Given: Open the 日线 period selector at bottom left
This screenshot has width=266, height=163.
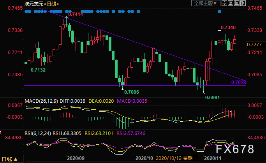Looking at the screenshot, I should (x=9, y=159).
